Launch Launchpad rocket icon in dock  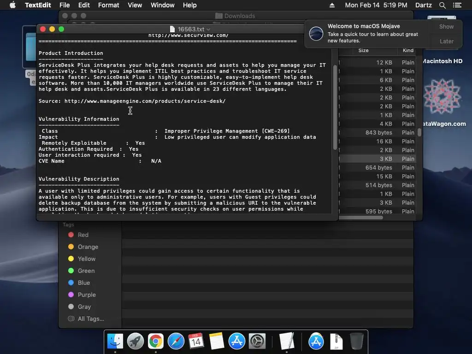click(135, 342)
